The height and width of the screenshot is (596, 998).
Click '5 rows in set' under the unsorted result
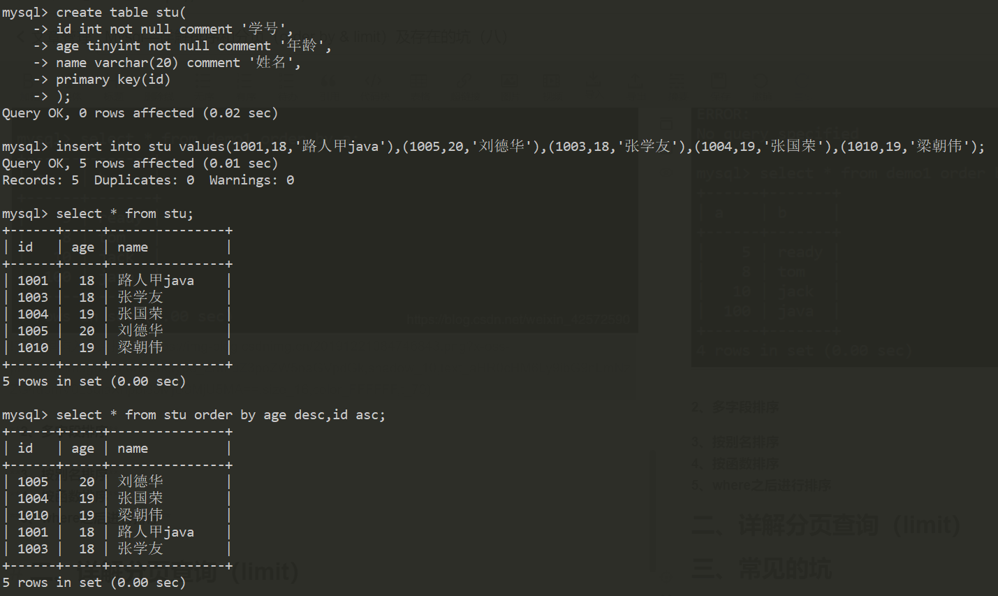pyautogui.click(x=52, y=381)
